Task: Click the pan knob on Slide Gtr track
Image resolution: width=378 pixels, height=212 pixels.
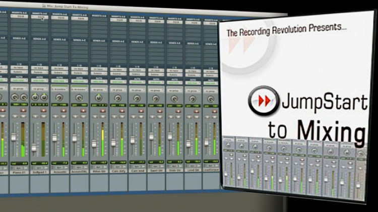Action: click(174, 98)
